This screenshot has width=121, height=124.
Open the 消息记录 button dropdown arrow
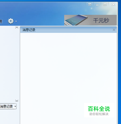tap(15, 106)
